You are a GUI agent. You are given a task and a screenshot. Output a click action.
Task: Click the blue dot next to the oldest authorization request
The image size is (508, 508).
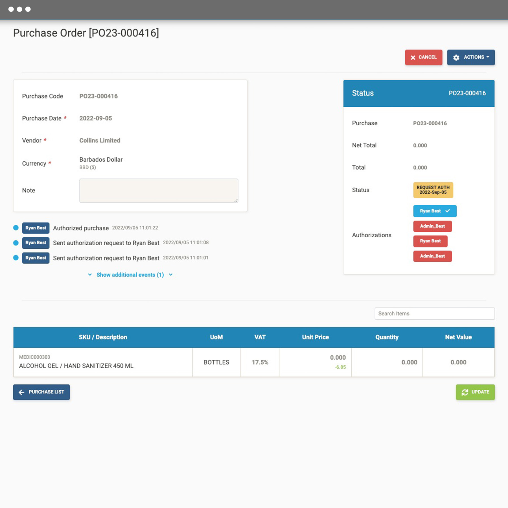[x=16, y=258]
